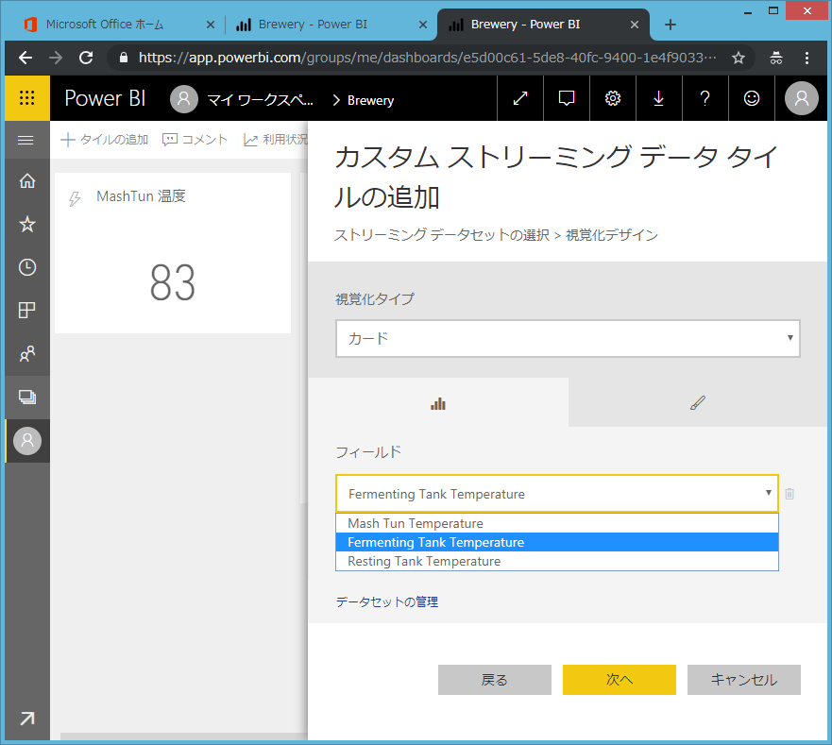Close the active Brewery - Power BI tab
Screen dimensions: 832x745
634,25
